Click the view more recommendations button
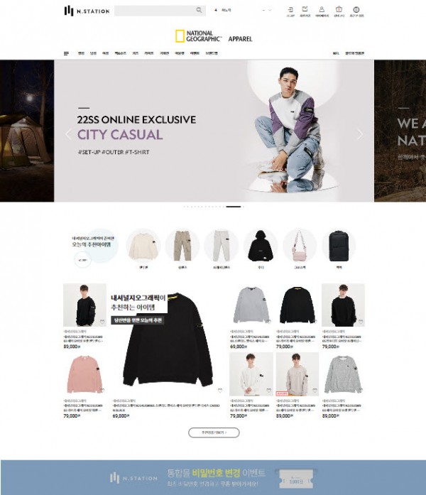 214,433
